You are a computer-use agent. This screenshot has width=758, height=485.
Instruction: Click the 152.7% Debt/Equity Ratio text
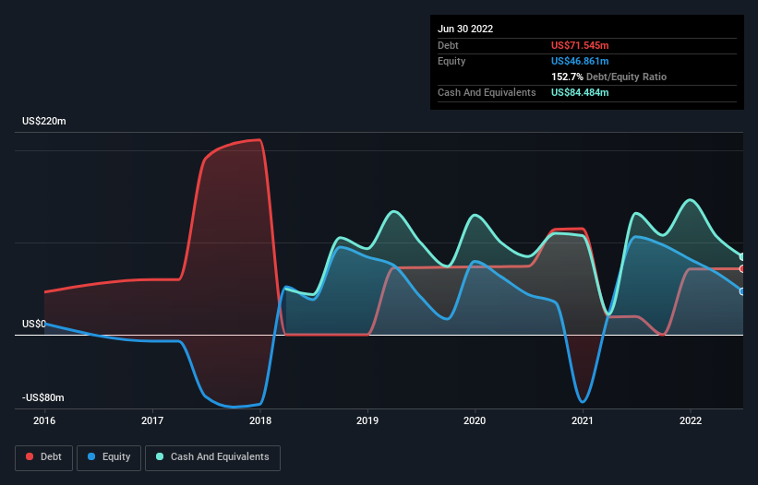[608, 77]
